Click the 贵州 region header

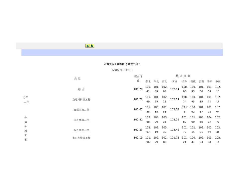[x=185, y=81]
